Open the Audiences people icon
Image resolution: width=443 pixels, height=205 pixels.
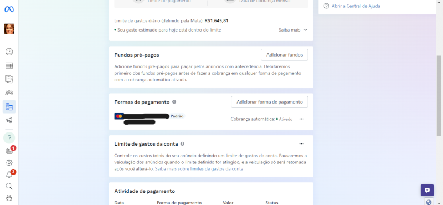9,93
